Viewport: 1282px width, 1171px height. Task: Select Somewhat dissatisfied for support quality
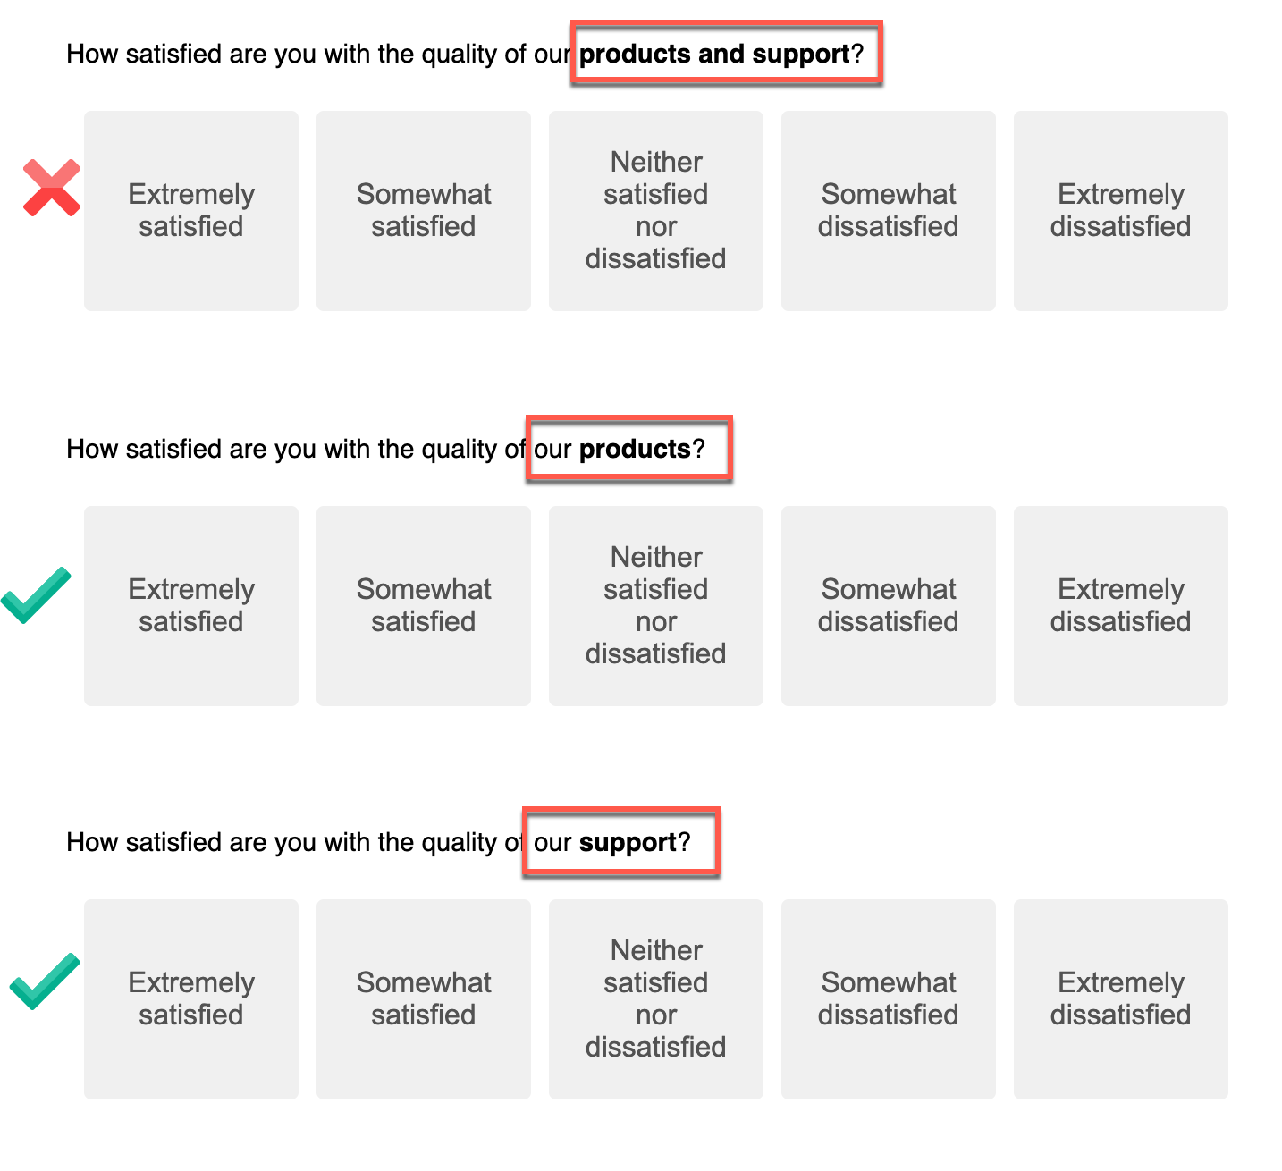pyautogui.click(x=889, y=999)
